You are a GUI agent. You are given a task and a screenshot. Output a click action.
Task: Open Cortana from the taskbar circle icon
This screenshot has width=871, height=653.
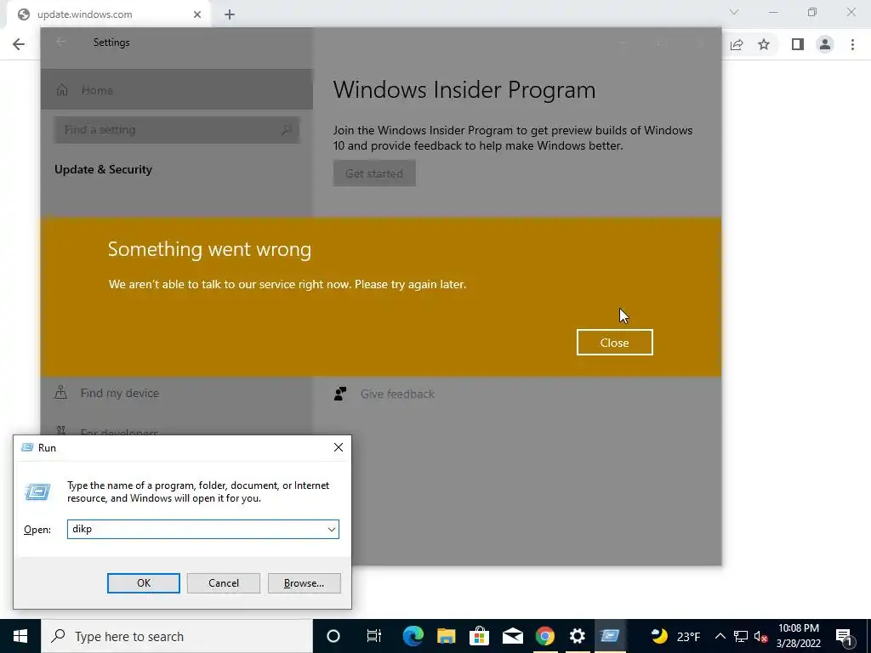pyautogui.click(x=333, y=636)
